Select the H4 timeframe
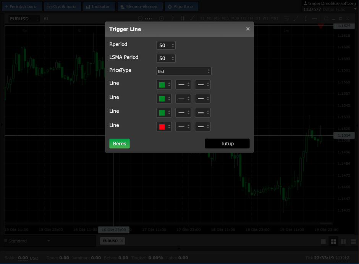The height and width of the screenshot is (264, 359). [x=251, y=19]
